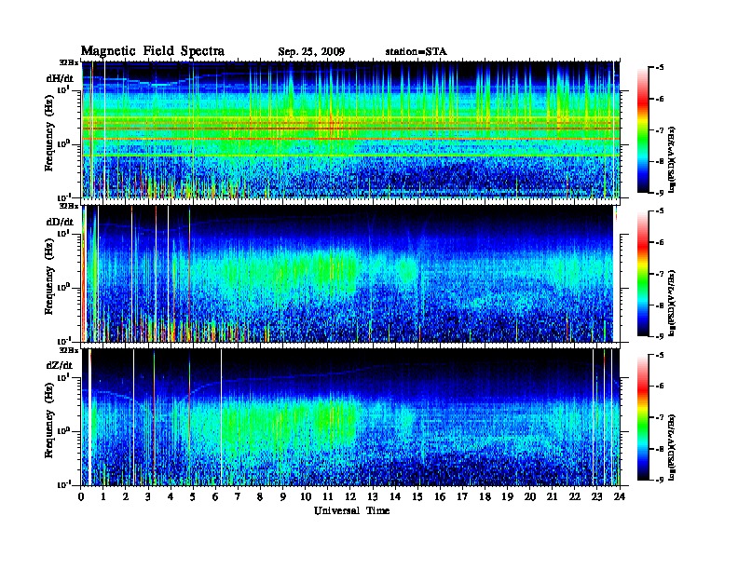Click the dH/dt panel color scale bar
The width and height of the screenshot is (738, 570).
tap(643, 130)
